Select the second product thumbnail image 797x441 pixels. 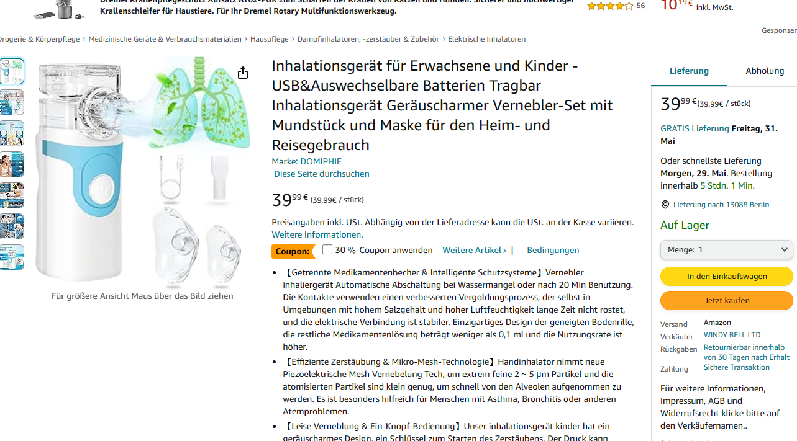coord(12,102)
